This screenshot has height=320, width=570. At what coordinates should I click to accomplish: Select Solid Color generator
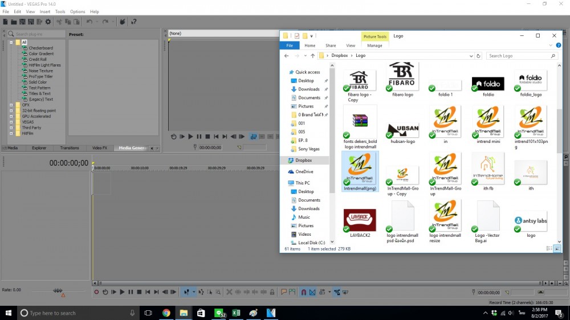click(38, 82)
